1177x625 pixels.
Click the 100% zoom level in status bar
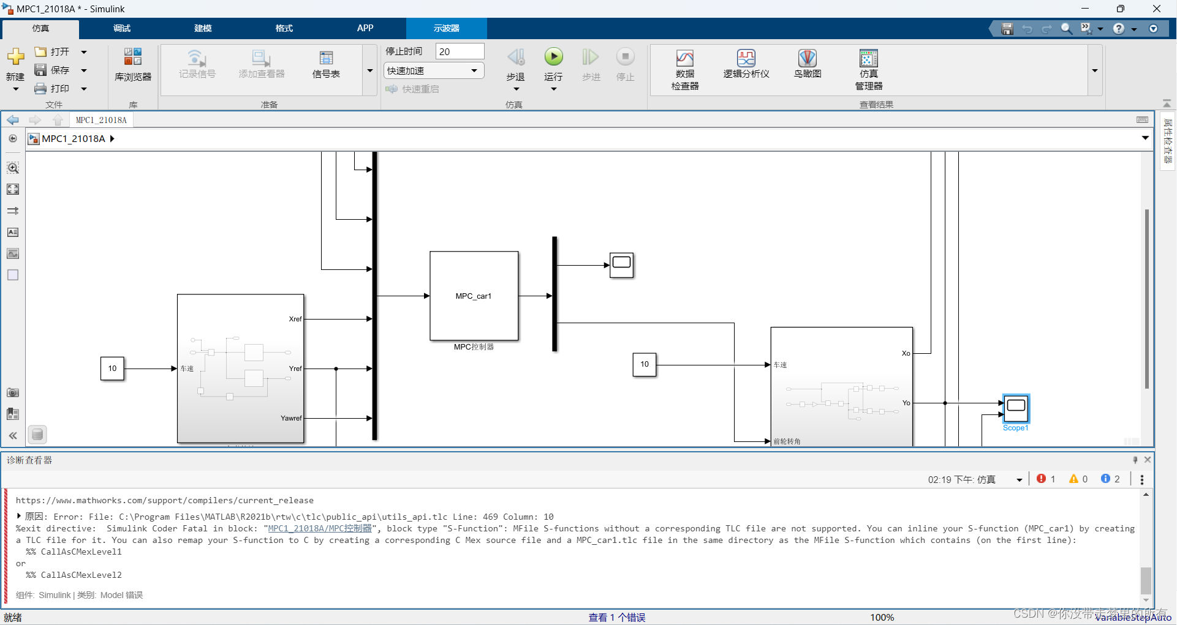(882, 617)
